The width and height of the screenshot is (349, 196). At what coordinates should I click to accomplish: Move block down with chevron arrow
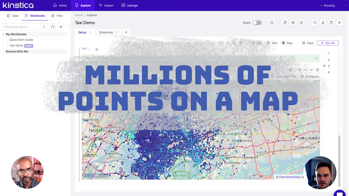pos(311,70)
